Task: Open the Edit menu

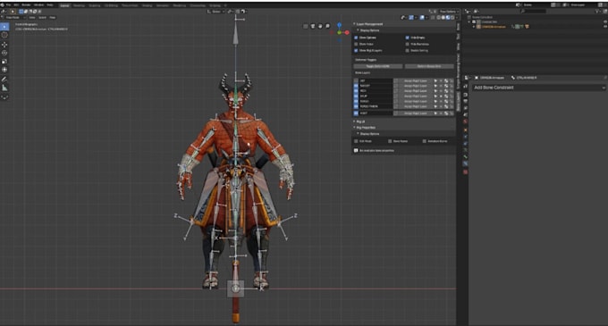Action: point(16,5)
